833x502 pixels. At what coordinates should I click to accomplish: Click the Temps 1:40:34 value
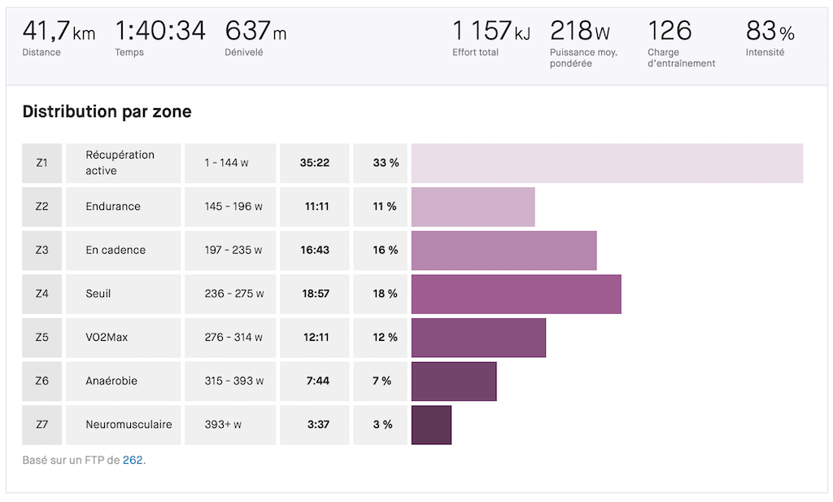160,32
